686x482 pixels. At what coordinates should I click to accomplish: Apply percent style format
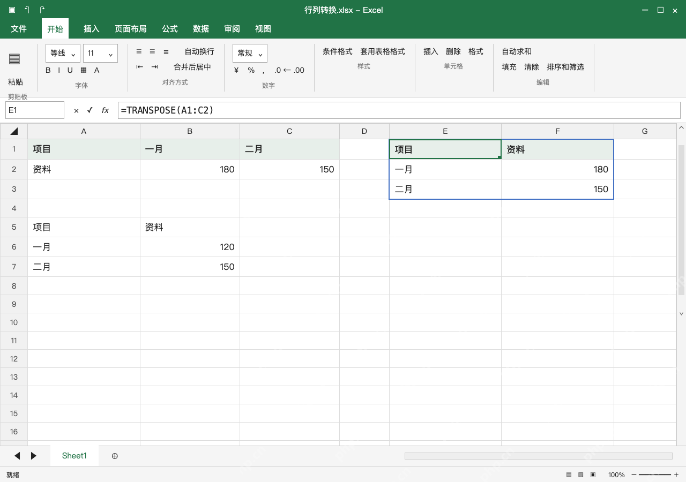(251, 70)
